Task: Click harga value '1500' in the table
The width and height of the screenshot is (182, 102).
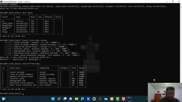Action: 81,85
